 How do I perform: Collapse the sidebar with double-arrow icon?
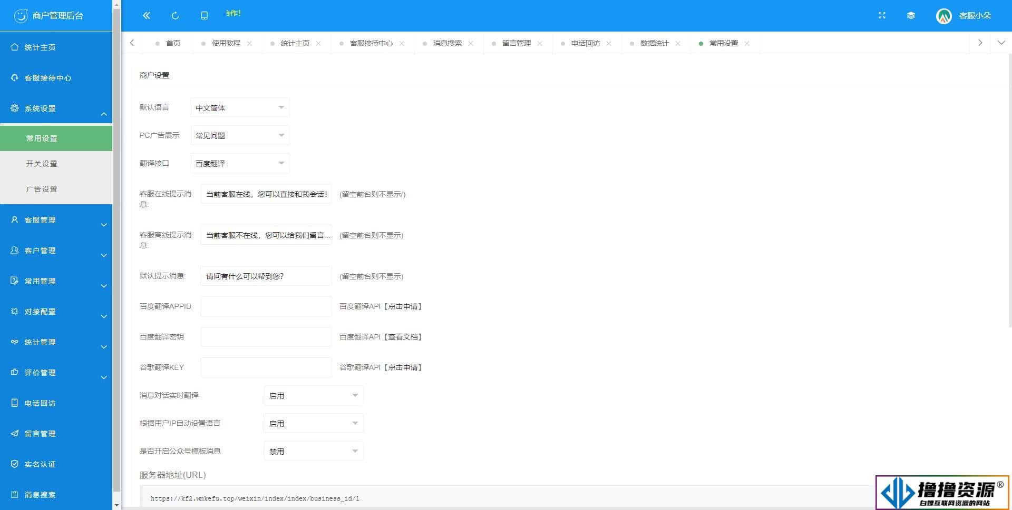click(x=147, y=16)
